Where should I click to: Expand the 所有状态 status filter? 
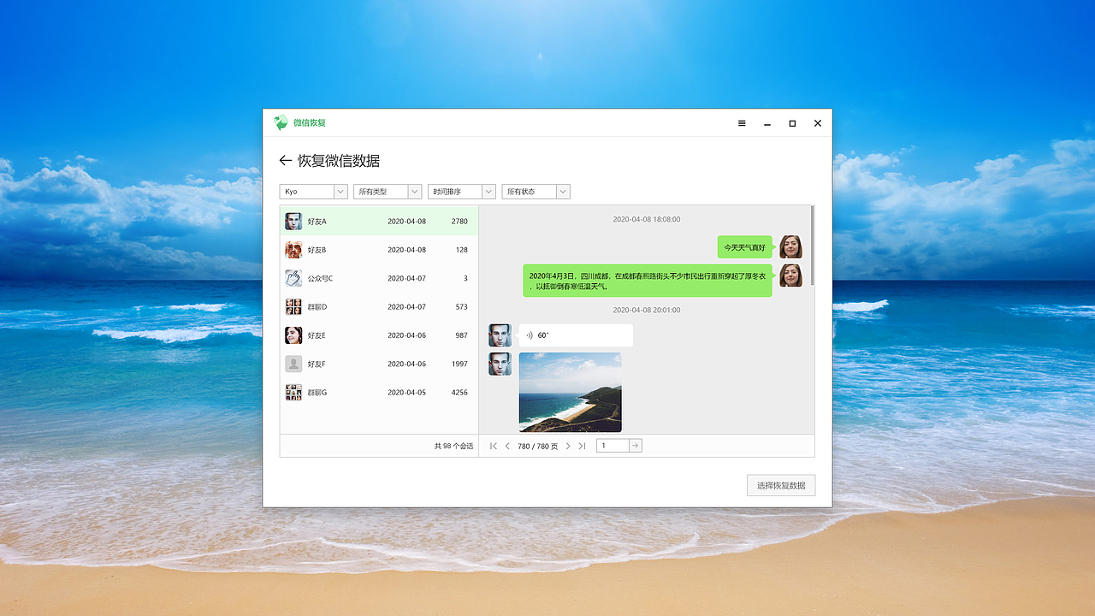[x=536, y=192]
